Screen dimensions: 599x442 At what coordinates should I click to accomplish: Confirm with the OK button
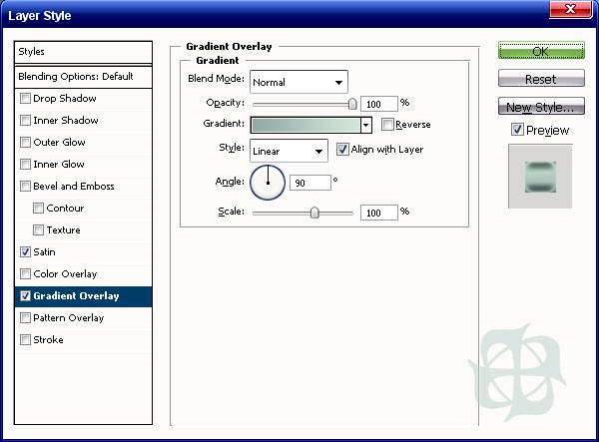[541, 51]
